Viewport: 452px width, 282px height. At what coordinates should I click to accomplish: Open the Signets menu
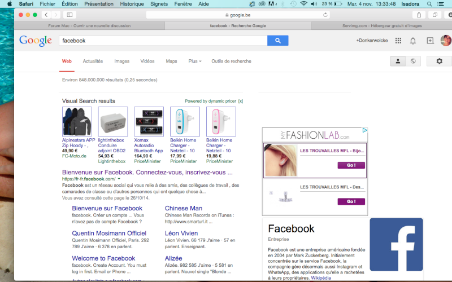click(x=159, y=4)
